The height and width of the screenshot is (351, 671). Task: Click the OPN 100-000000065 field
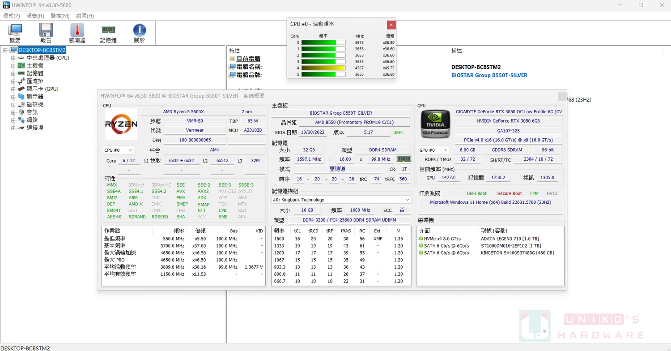pyautogui.click(x=195, y=140)
